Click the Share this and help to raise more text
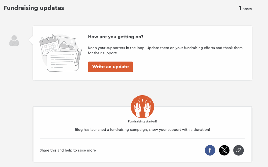The image size is (268, 167). coord(68,150)
